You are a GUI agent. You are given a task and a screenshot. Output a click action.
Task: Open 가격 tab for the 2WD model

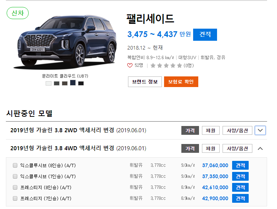pos(190,130)
